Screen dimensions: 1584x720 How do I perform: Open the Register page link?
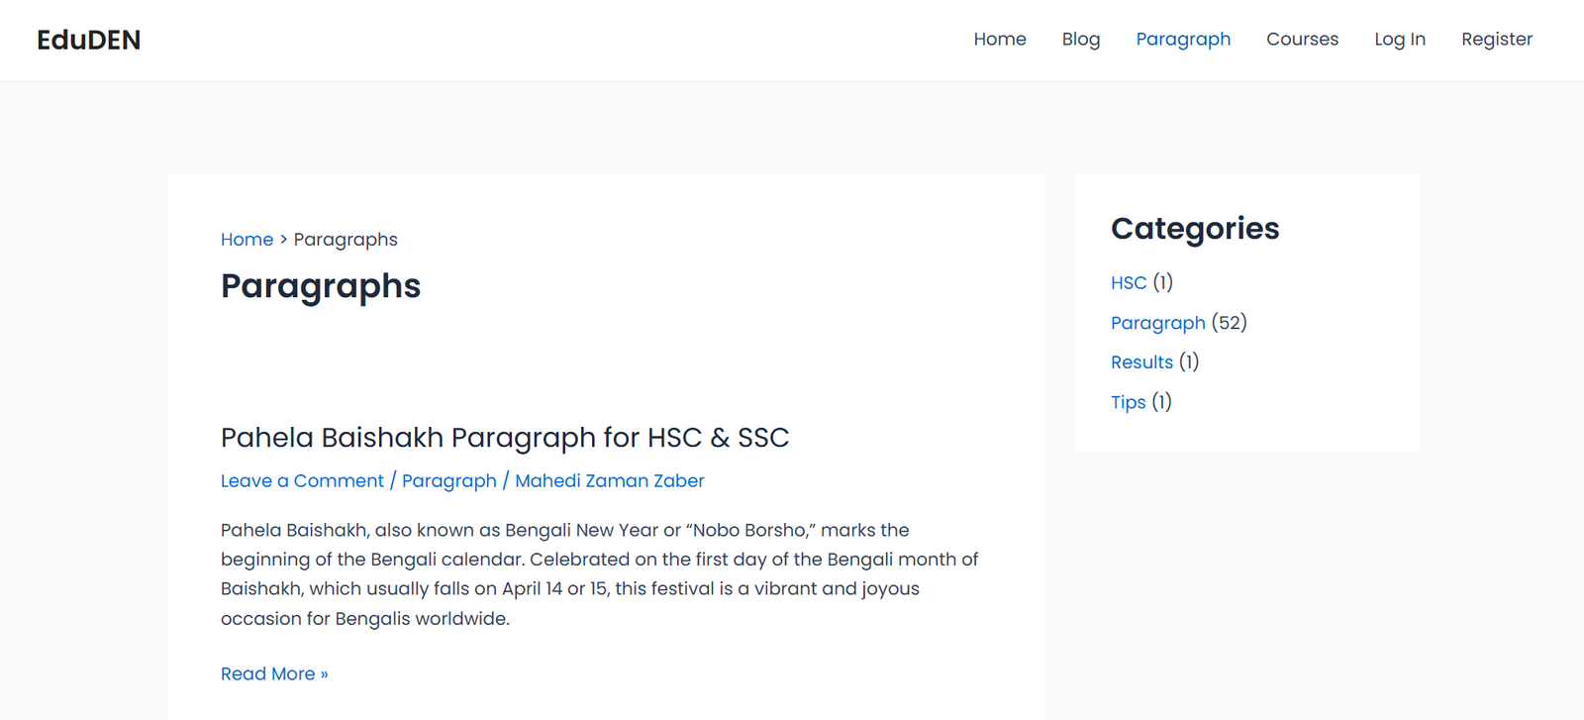click(1497, 40)
